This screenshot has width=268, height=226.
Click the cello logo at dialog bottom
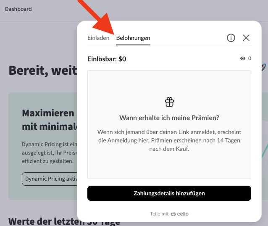[179, 214]
